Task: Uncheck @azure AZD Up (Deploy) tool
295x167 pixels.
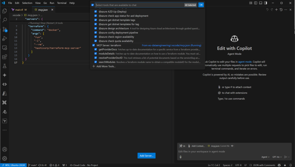Action: click(96, 11)
